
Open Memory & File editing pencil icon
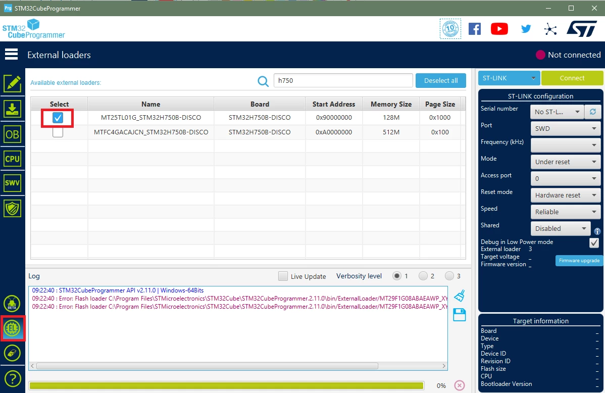coord(12,84)
